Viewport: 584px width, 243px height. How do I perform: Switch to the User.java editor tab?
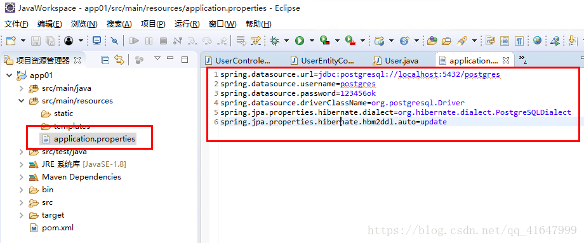click(397, 60)
